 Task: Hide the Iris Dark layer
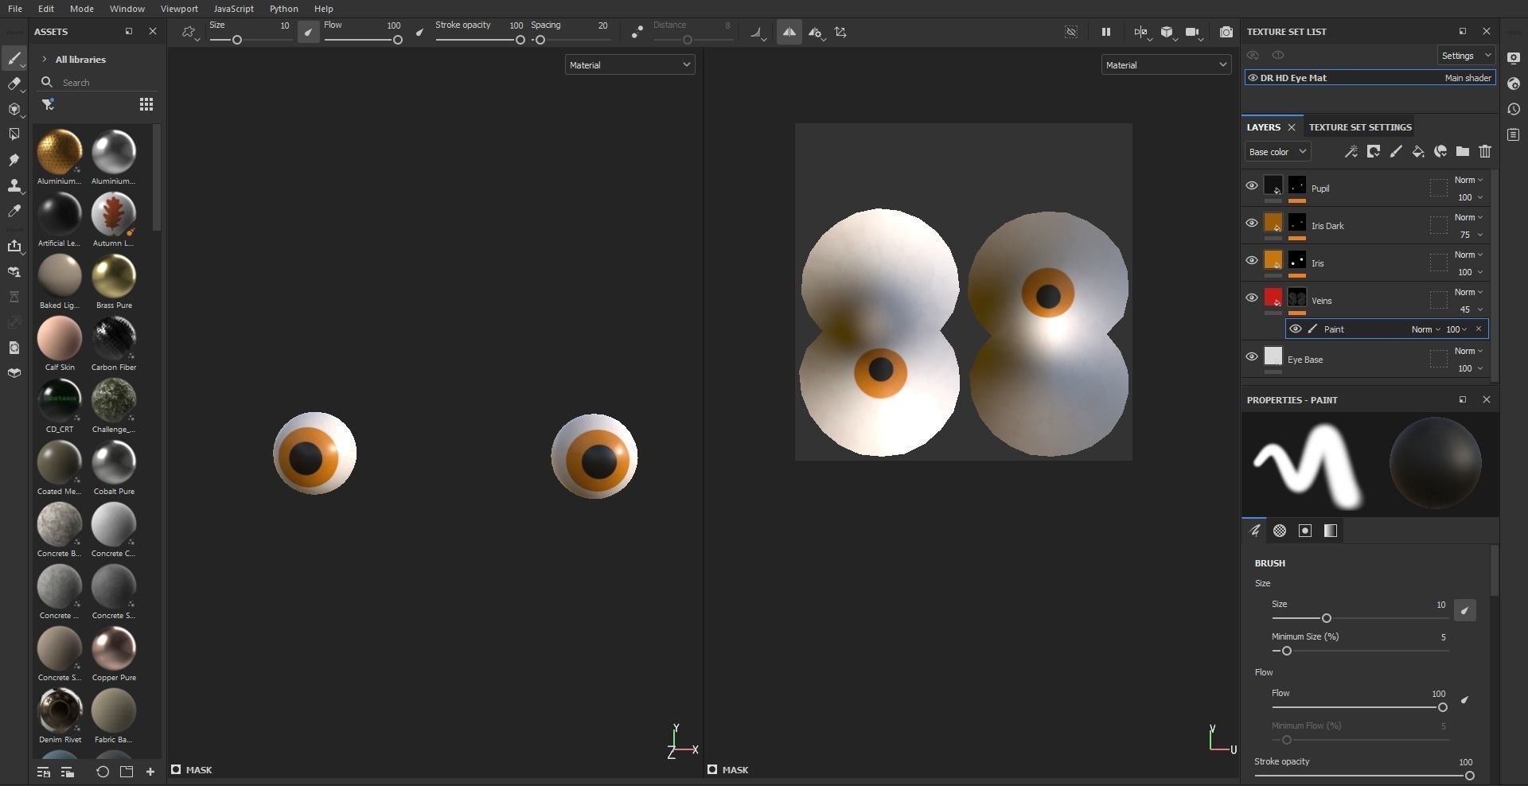click(x=1252, y=223)
